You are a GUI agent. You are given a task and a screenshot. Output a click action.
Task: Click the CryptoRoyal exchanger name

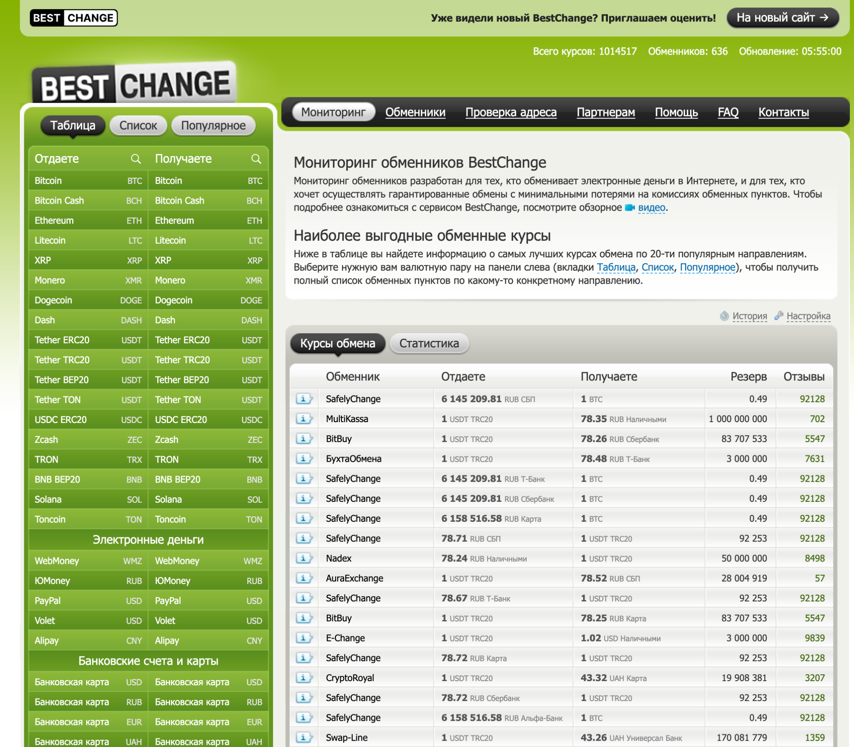350,678
